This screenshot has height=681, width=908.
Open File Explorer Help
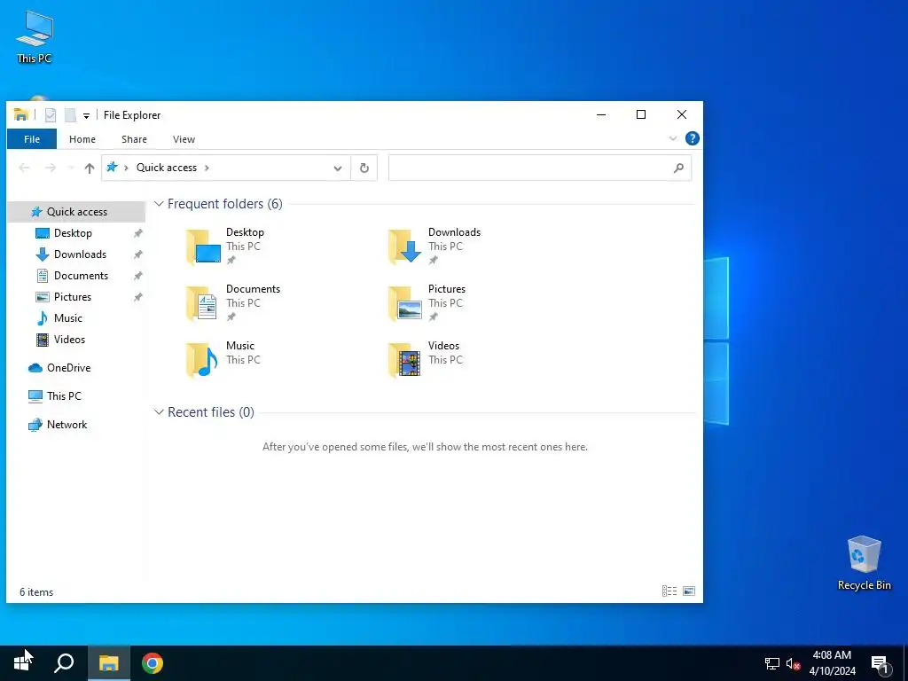point(692,139)
